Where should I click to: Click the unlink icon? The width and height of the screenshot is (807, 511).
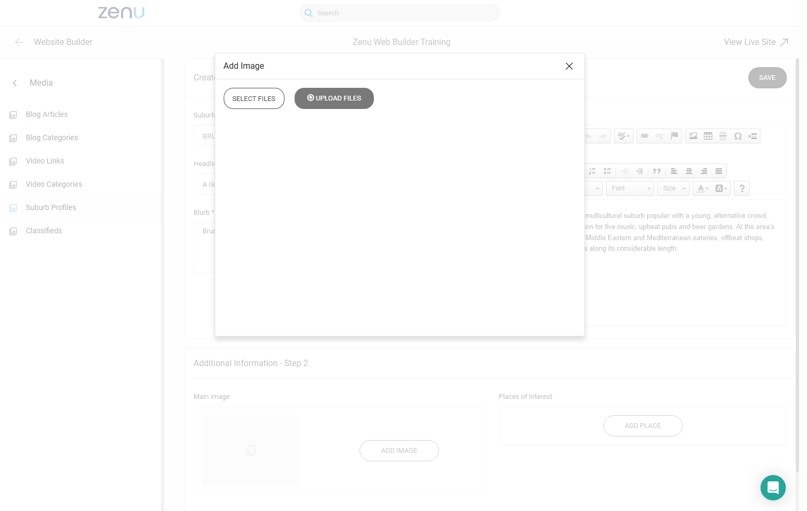pyautogui.click(x=659, y=136)
